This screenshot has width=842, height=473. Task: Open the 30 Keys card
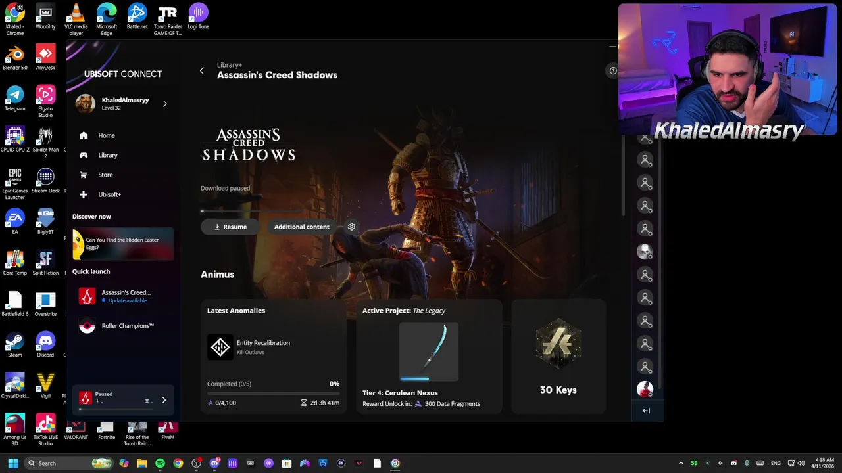click(x=558, y=357)
